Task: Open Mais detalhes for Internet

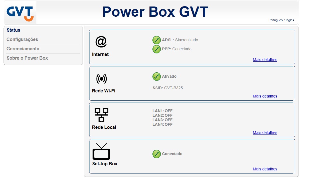Action: pyautogui.click(x=265, y=60)
